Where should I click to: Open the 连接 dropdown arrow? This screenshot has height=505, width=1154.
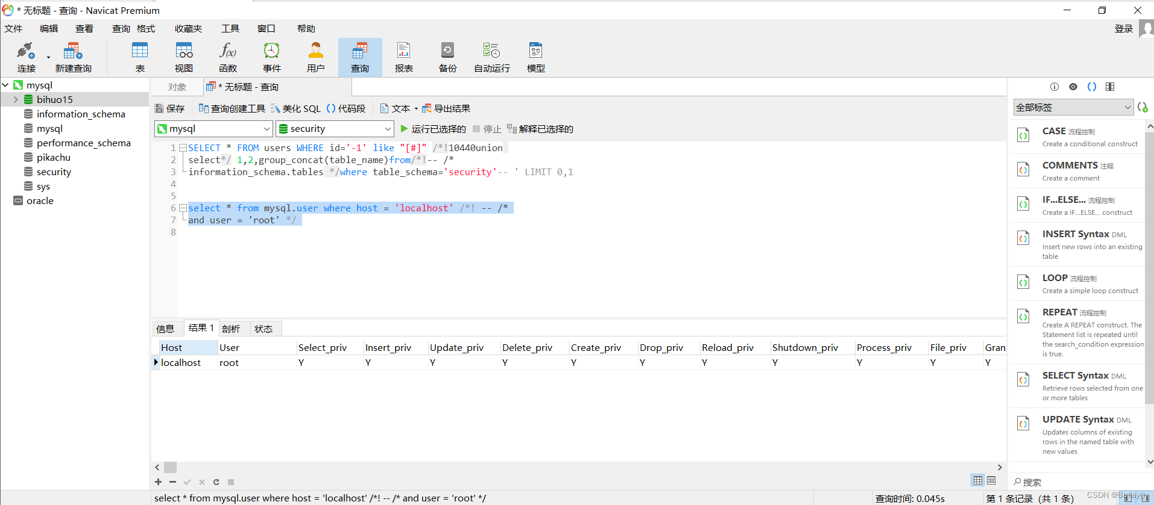(48, 58)
